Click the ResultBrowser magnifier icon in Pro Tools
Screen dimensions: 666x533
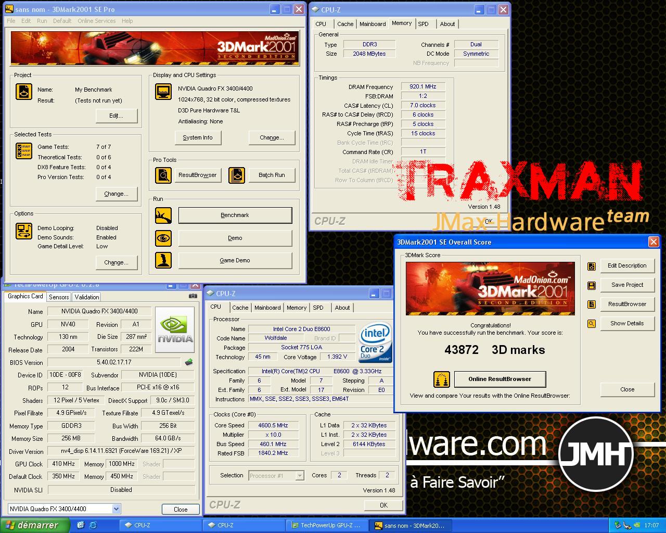coord(163,175)
